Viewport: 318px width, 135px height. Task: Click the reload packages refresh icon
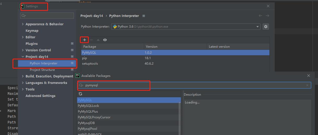pyautogui.click(x=80, y=94)
